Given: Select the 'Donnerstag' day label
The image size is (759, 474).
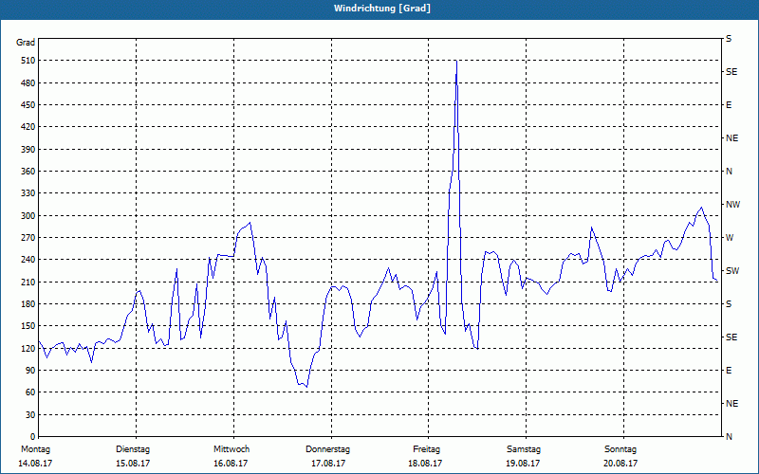Looking at the screenshot, I should point(327,449).
